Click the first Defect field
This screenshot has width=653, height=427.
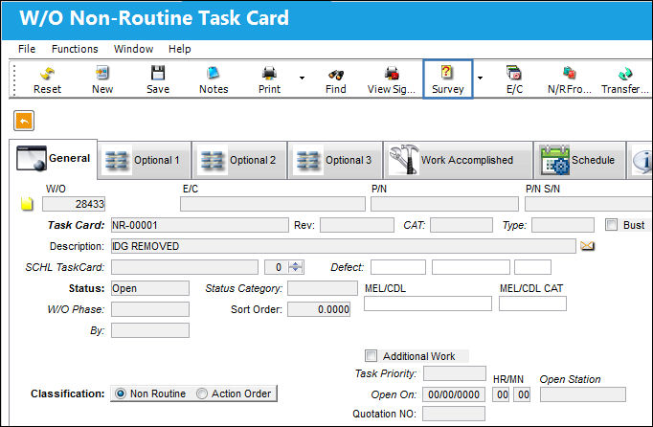398,267
